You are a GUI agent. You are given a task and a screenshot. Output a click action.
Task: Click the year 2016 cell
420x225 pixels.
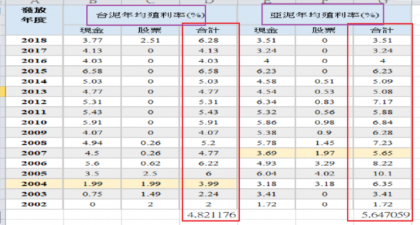tap(34, 61)
